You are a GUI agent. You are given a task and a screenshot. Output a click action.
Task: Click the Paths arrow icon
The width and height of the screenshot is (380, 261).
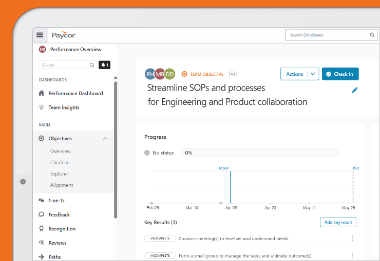click(42, 257)
